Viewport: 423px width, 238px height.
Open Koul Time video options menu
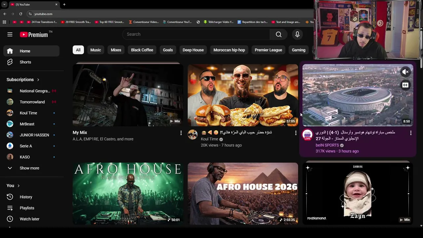(296, 133)
